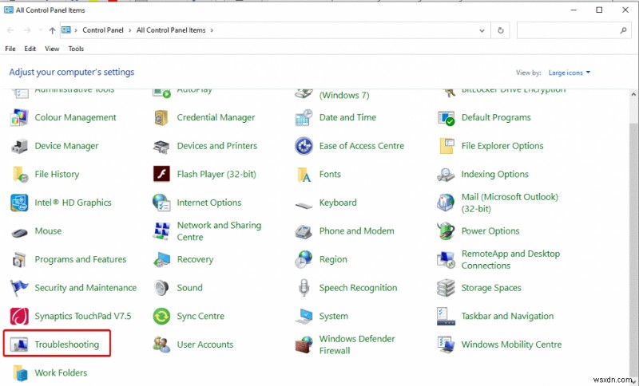639x386 pixels.
Task: Open the Phone and Modem icon
Action: coord(304,231)
